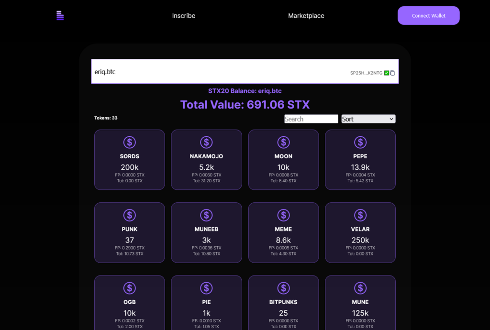Screen dimensions: 490x330
Task: Open the Inscribe page
Action: pos(184,16)
